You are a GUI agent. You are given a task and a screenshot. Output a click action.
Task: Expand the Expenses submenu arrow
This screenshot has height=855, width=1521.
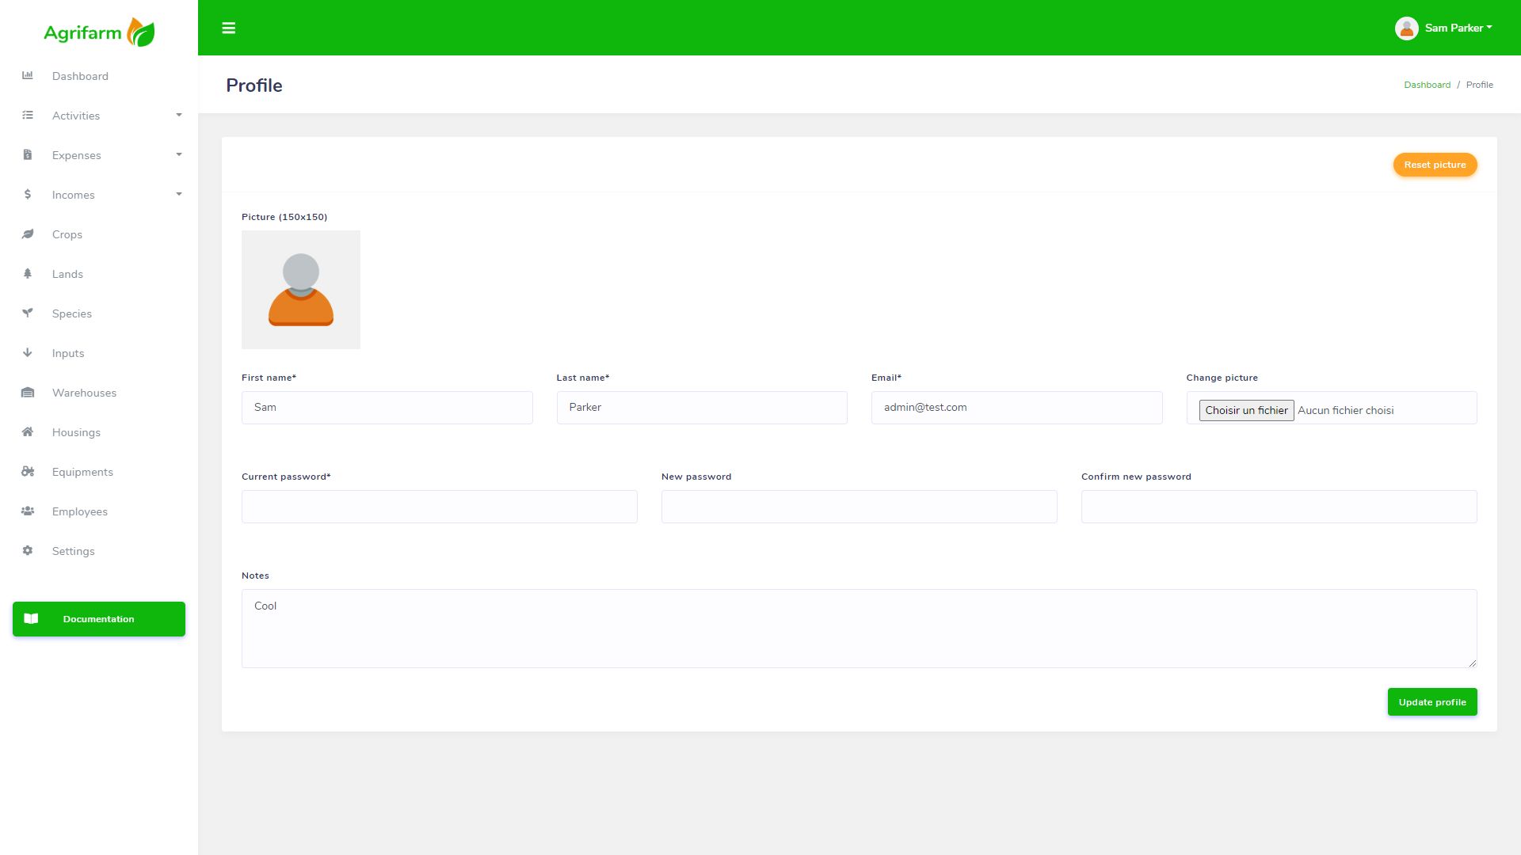pyautogui.click(x=179, y=155)
